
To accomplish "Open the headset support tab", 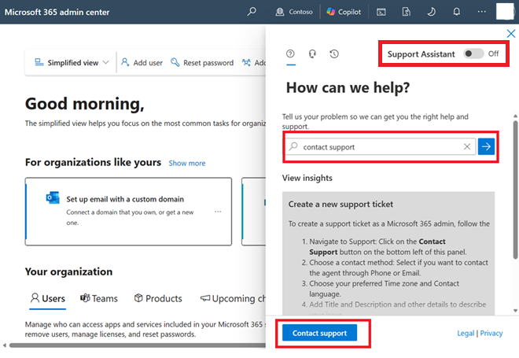I will [312, 54].
